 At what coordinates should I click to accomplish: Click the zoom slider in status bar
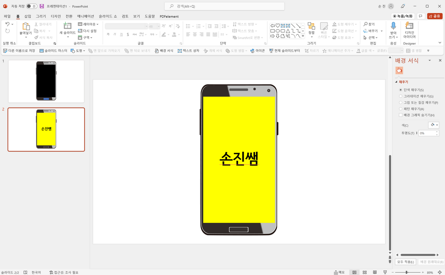[x=407, y=272]
